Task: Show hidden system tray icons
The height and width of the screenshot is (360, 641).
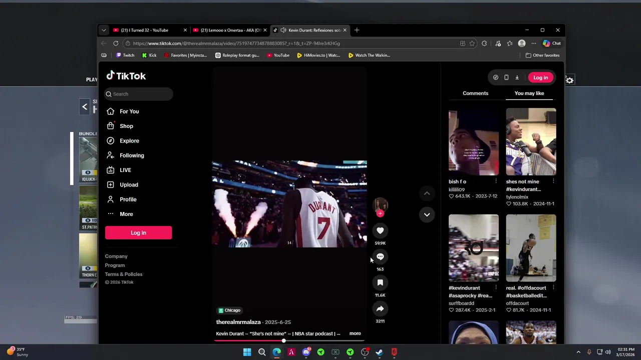Action: [x=578, y=352]
